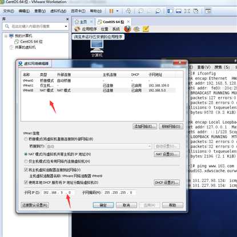Enter full screen mode from toolbar

[x=187, y=11]
